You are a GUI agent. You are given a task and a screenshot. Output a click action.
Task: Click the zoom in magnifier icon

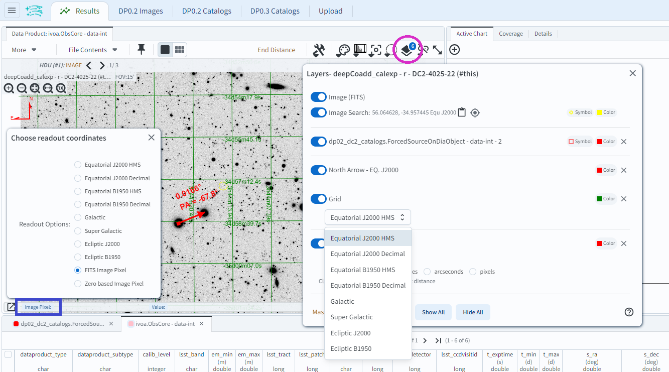click(9, 88)
